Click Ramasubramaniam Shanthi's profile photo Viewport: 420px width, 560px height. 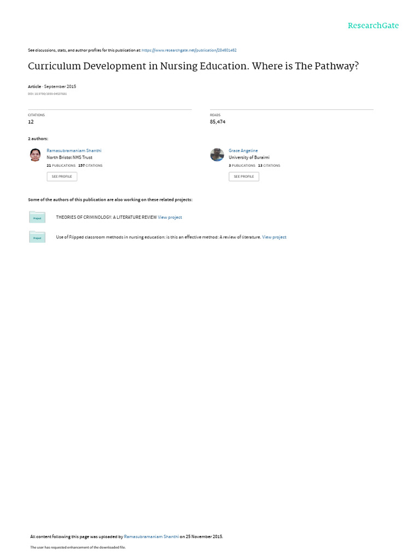click(35, 155)
